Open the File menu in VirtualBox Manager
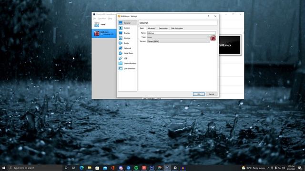 click(x=94, y=19)
